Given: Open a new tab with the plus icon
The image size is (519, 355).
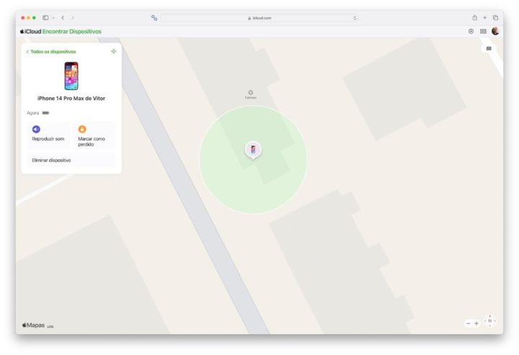Looking at the screenshot, I should tap(485, 18).
